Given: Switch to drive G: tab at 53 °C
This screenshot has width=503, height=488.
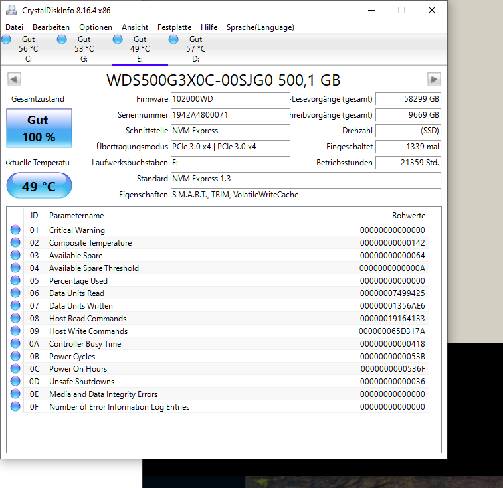Looking at the screenshot, I should (x=84, y=48).
